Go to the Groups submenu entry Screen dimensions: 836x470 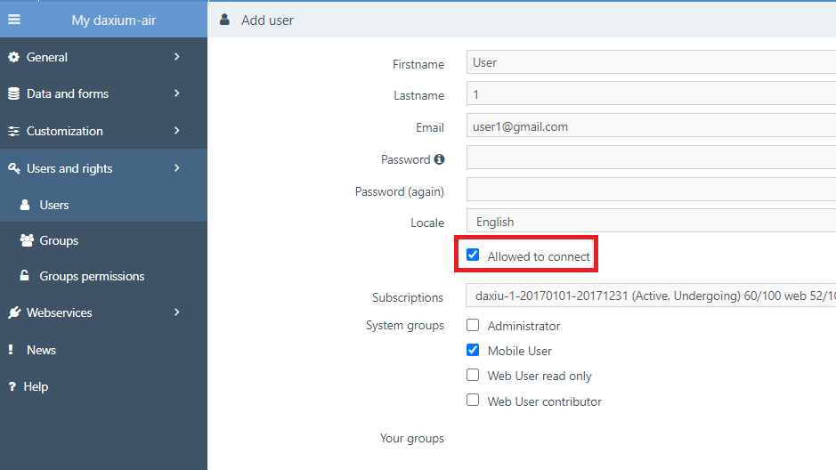click(103, 240)
